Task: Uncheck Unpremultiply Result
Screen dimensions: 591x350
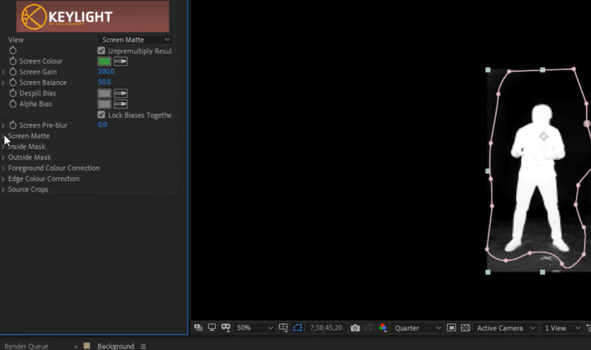Action: [x=102, y=50]
